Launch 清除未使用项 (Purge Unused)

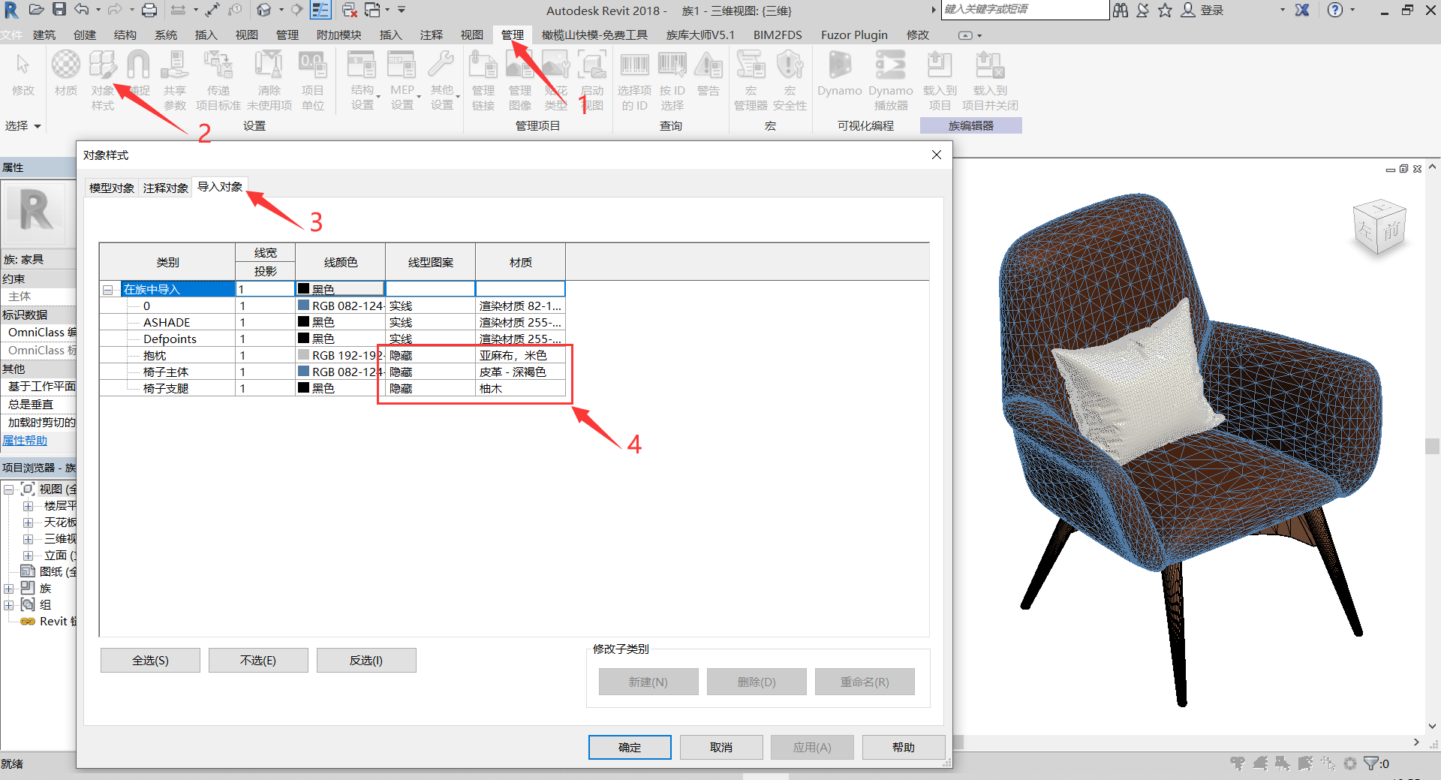[x=269, y=79]
